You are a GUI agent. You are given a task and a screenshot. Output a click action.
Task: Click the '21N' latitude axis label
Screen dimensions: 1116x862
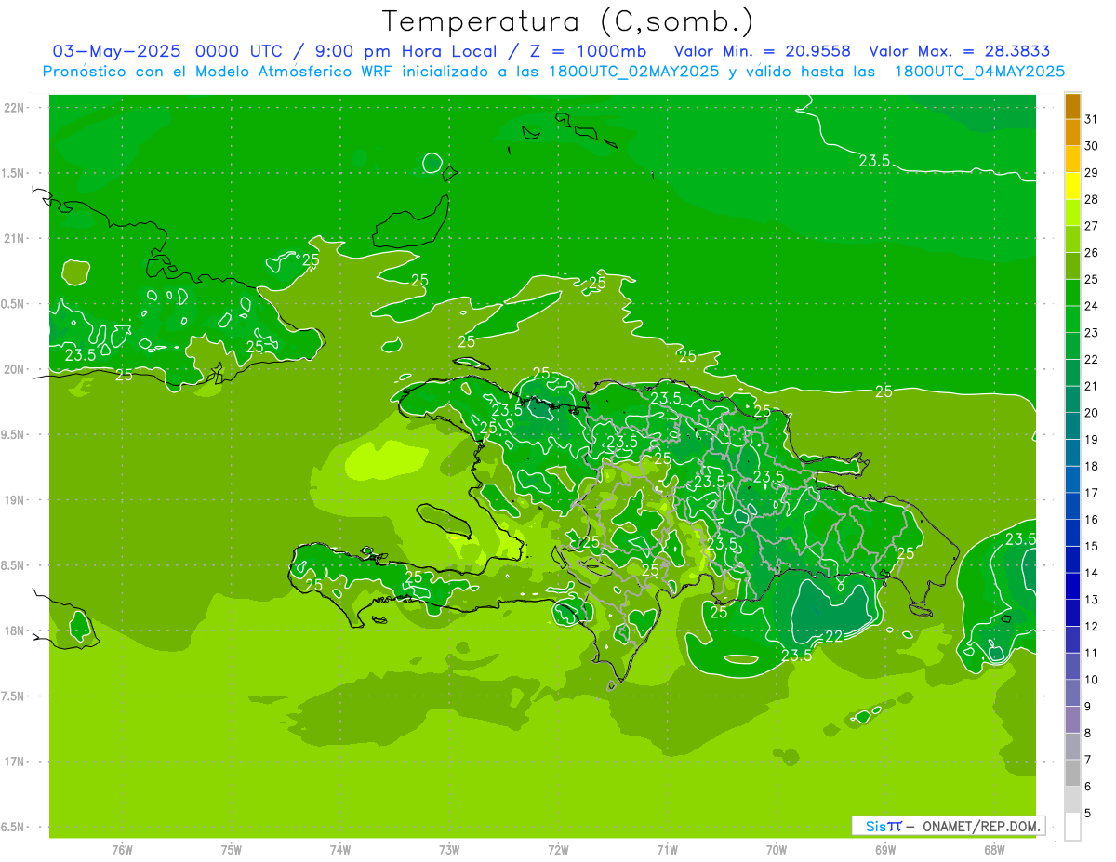point(13,238)
